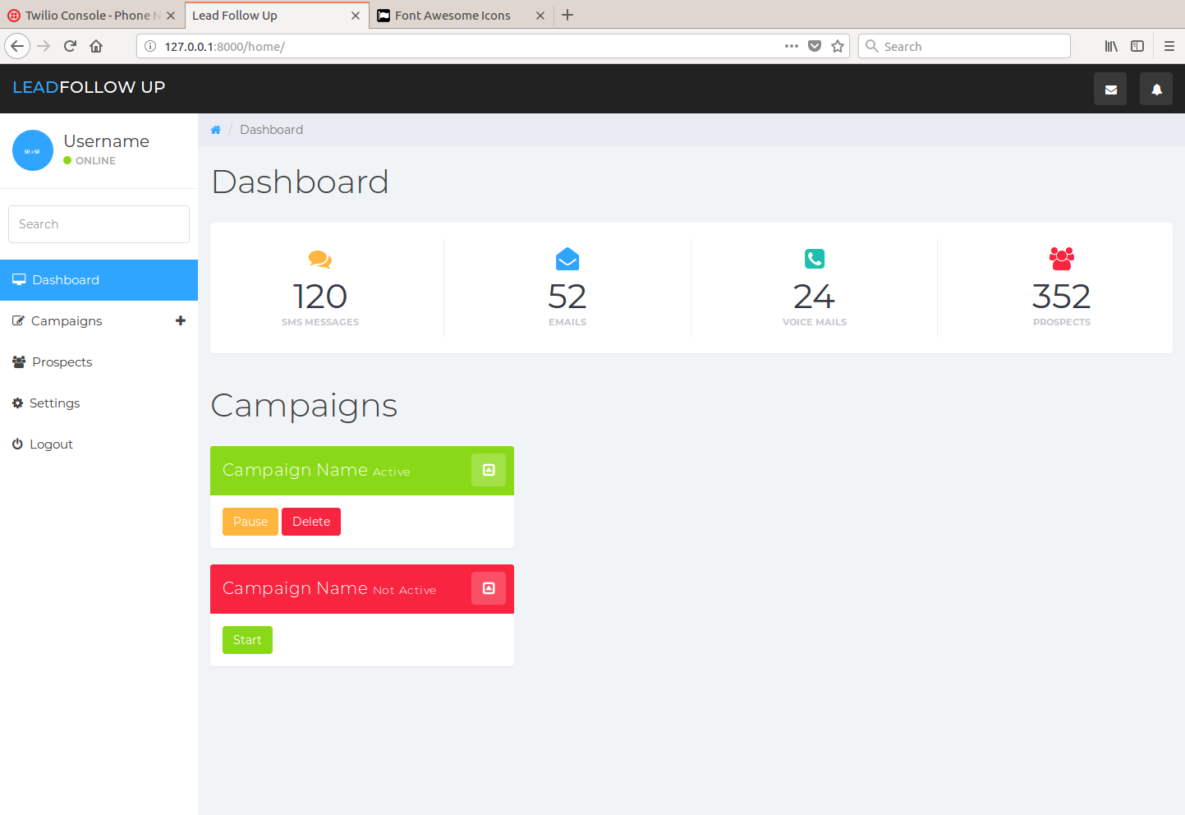Expand Campaigns submenu with plus icon
This screenshot has height=815, width=1185.
pyautogui.click(x=181, y=320)
